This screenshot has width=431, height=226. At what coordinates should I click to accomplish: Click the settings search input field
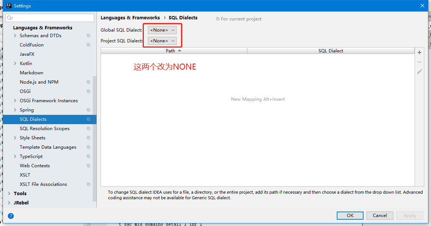pyautogui.click(x=50, y=18)
